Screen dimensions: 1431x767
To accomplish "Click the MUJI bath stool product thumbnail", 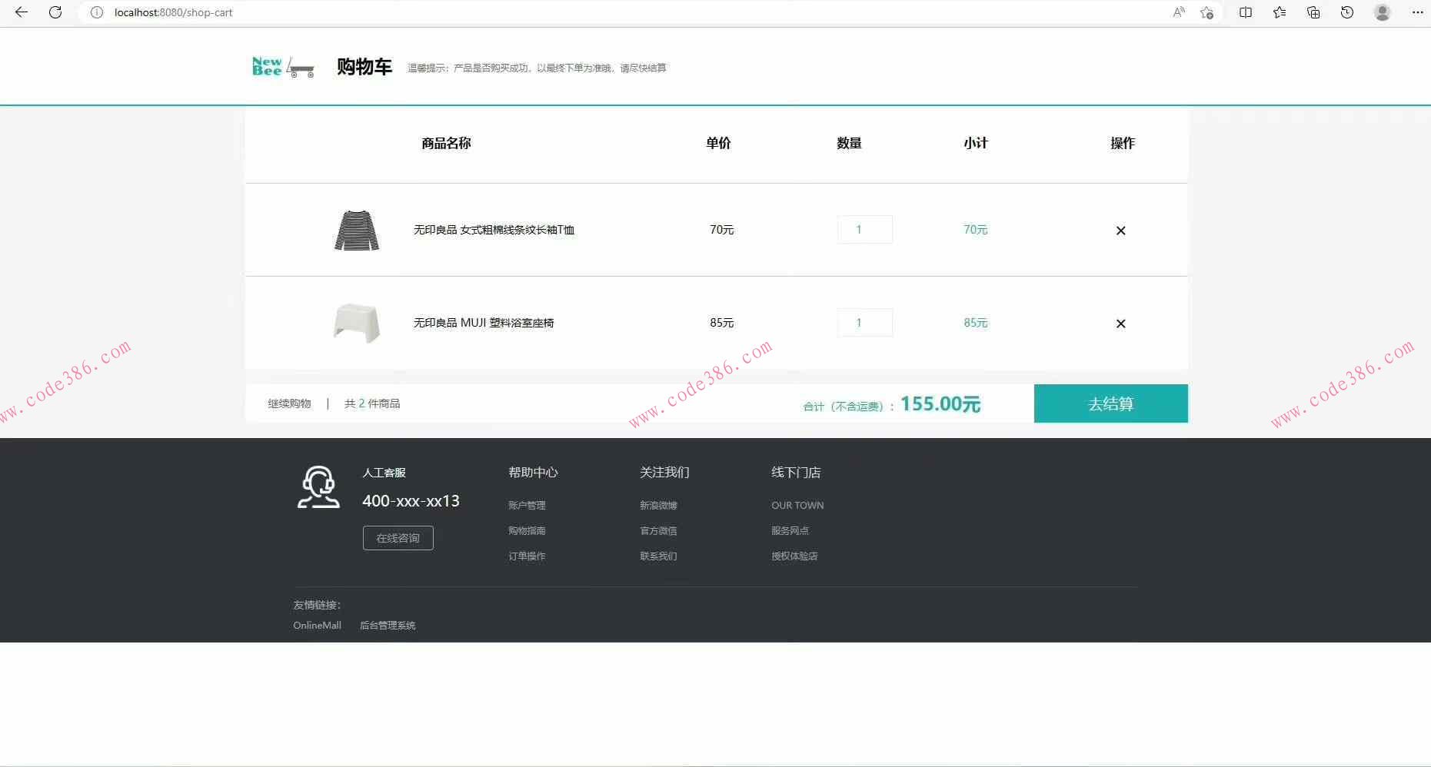I will (356, 323).
